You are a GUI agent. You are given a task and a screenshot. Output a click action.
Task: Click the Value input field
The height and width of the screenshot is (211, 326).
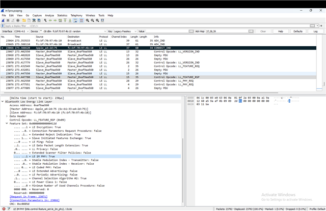[x=167, y=32]
